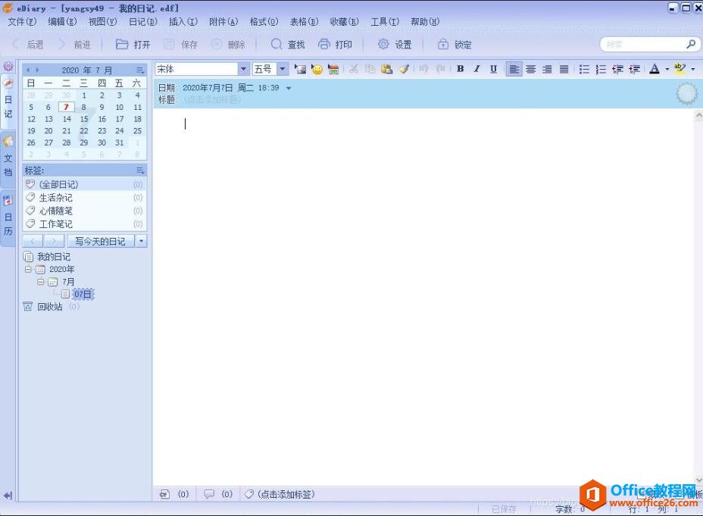The width and height of the screenshot is (703, 516).
Task: Switch to the 文档 sidebar tab
Action: pos(8,160)
